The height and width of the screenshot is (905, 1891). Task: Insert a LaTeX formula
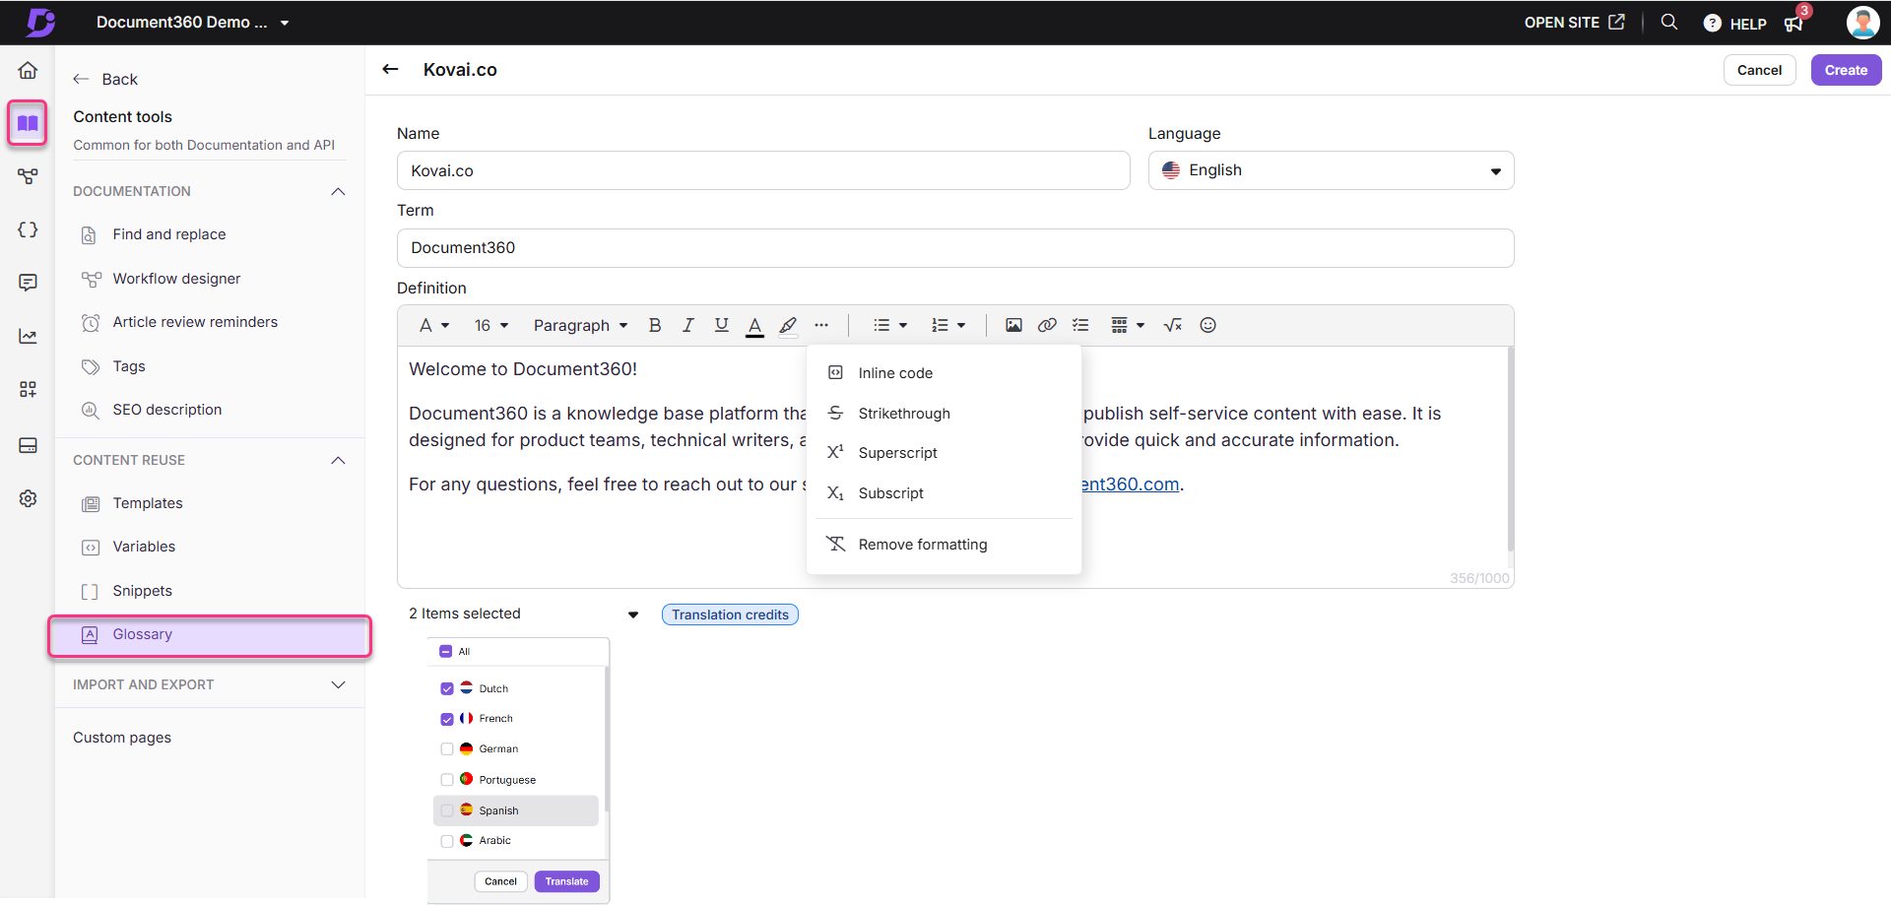click(x=1173, y=325)
